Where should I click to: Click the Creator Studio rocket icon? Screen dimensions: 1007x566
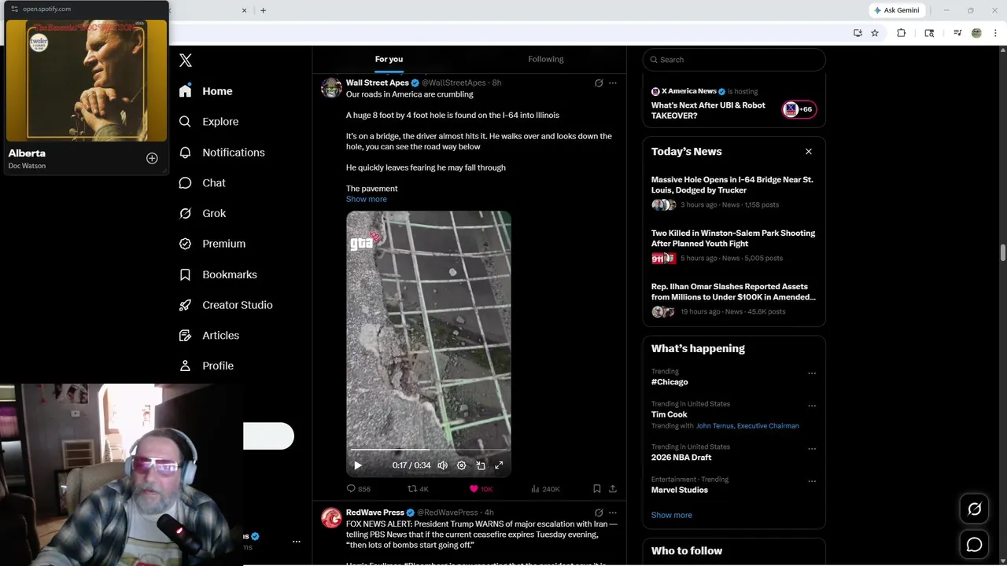186,305
